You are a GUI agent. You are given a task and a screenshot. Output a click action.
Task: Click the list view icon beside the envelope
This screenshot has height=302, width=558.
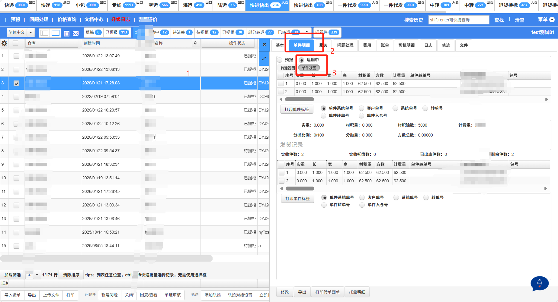[x=67, y=33]
